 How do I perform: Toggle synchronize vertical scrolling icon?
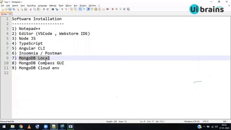(71, 9)
